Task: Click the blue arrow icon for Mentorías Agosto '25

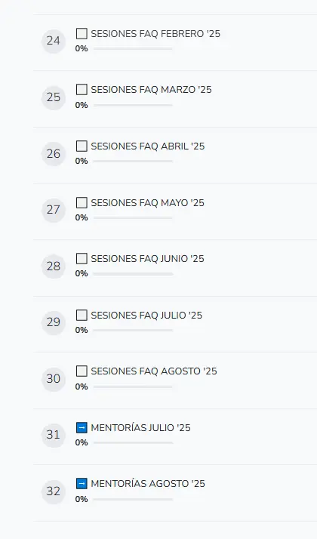Action: click(82, 484)
